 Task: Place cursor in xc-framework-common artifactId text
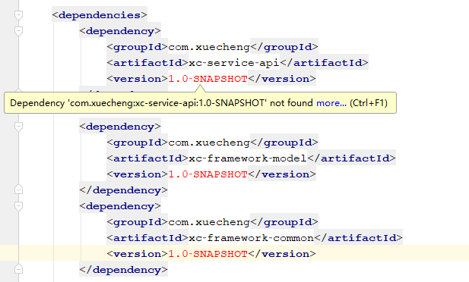coord(252,238)
